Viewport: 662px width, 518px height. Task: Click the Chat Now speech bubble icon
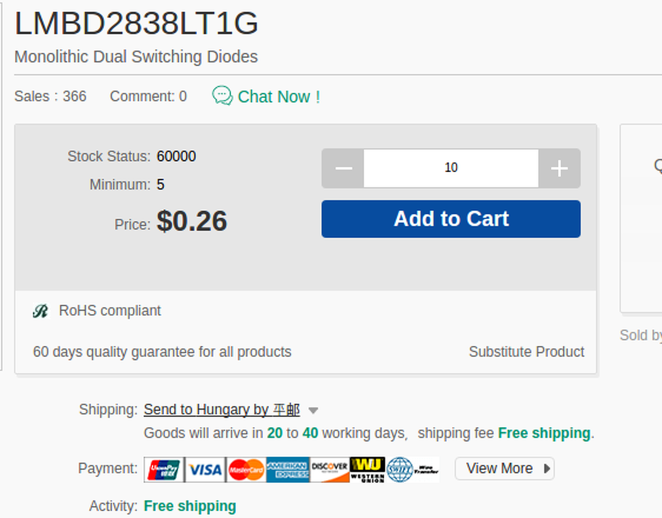222,96
